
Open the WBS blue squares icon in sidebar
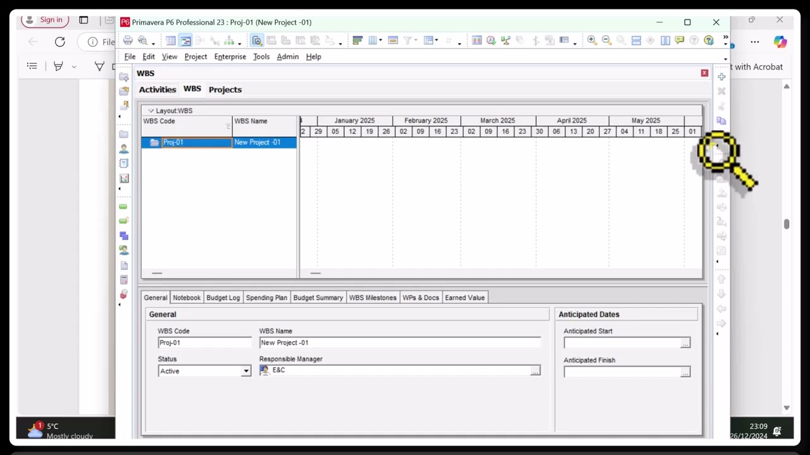[x=123, y=235]
